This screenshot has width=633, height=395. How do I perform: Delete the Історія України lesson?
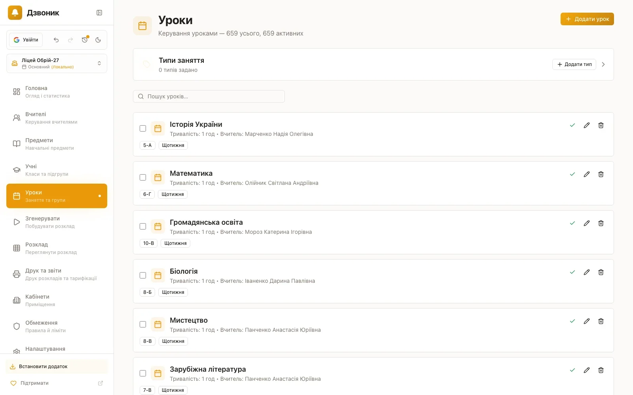click(x=601, y=125)
